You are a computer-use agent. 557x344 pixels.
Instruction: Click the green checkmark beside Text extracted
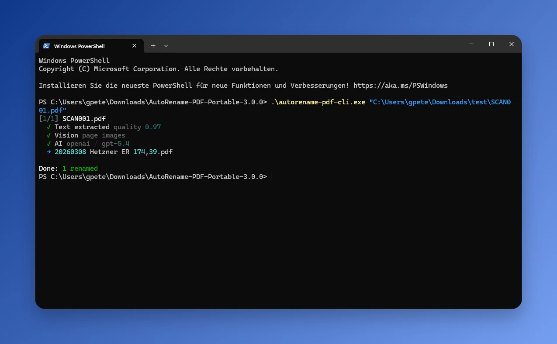point(49,127)
